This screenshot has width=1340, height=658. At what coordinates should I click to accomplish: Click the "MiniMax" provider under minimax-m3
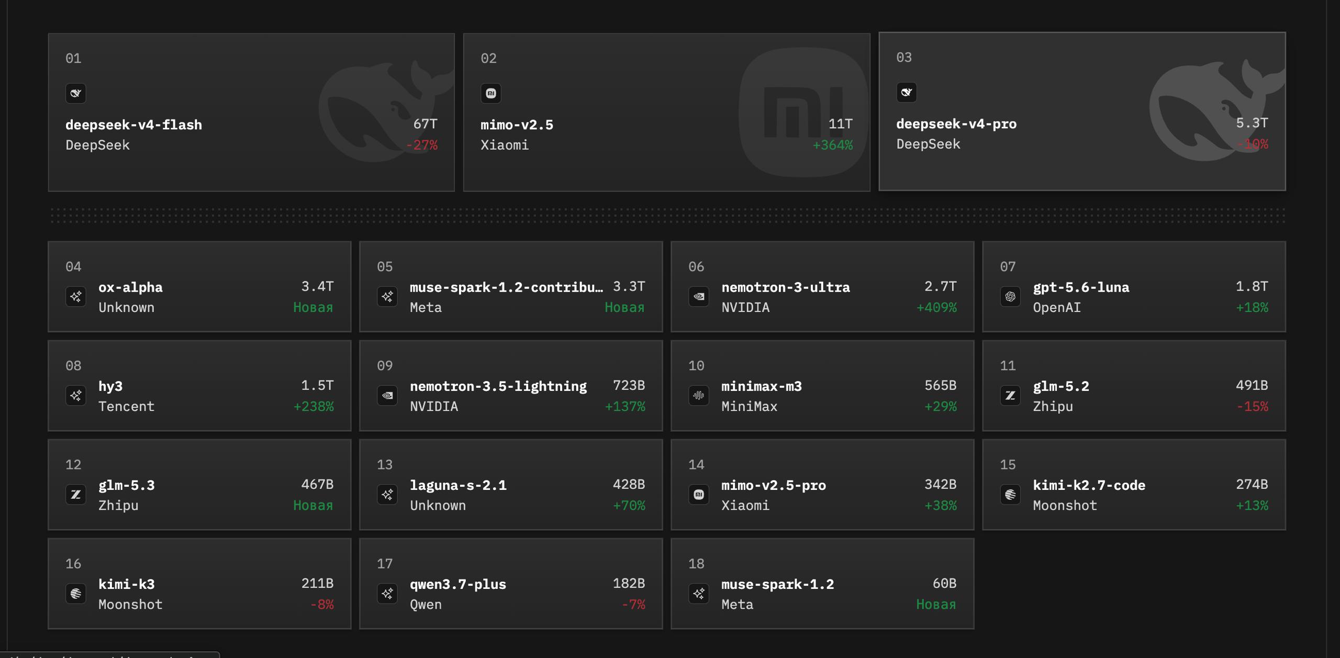point(750,407)
